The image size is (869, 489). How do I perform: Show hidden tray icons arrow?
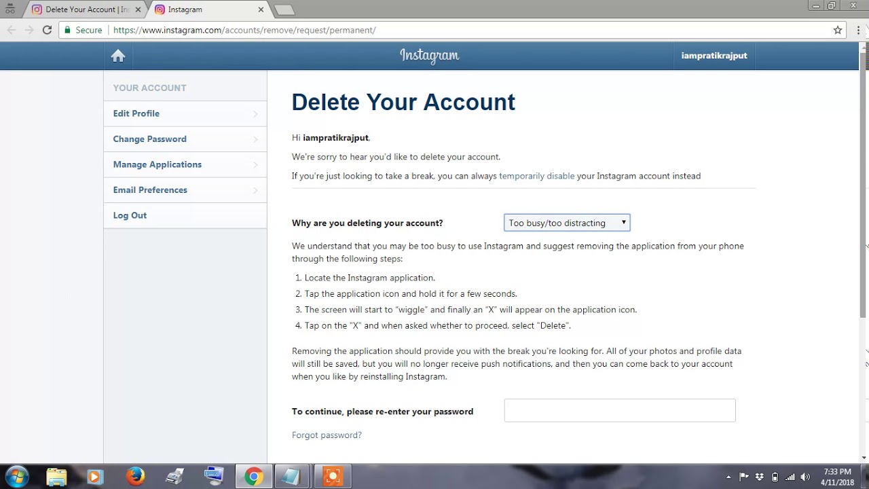[728, 477]
